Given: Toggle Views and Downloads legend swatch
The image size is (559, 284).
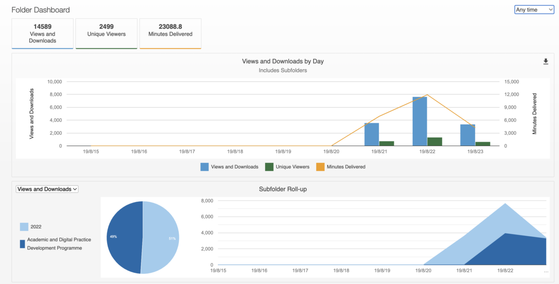Looking at the screenshot, I should tap(205, 166).
